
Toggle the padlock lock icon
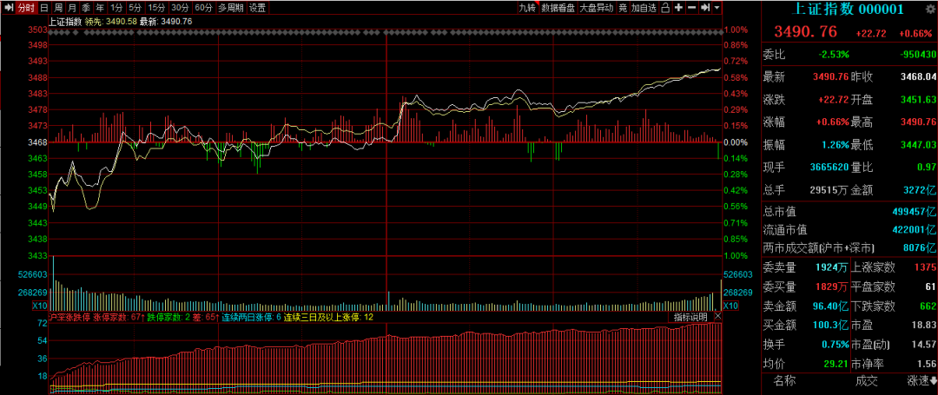(666, 8)
